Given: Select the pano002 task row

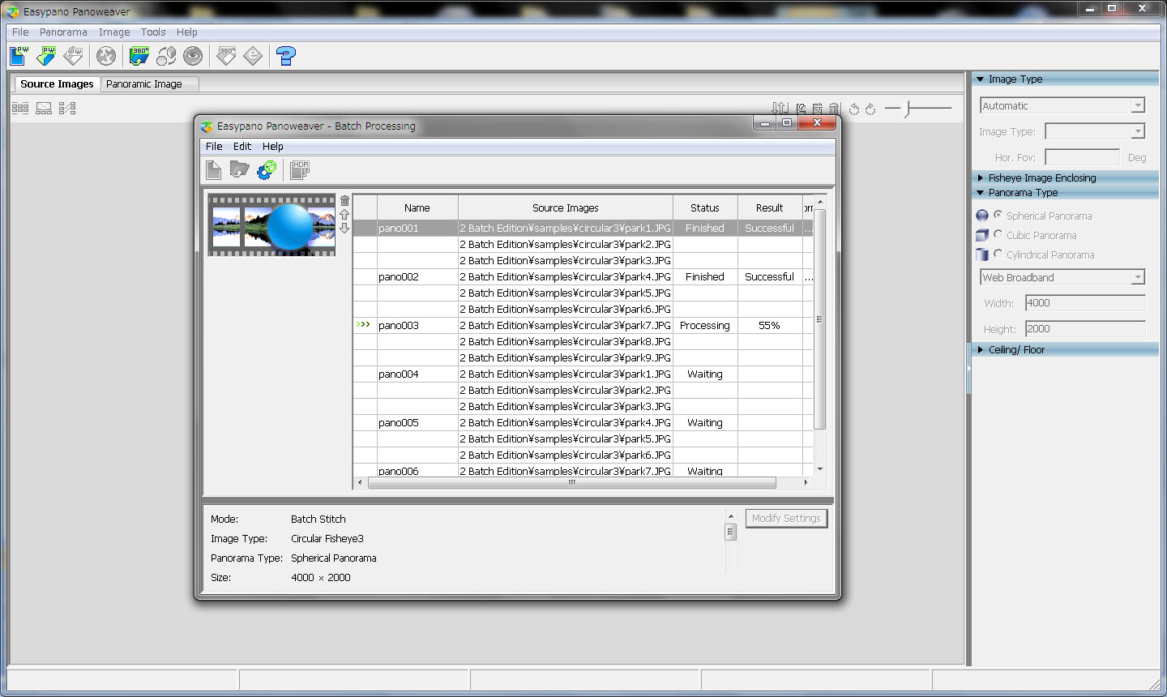Looking at the screenshot, I should click(583, 276).
